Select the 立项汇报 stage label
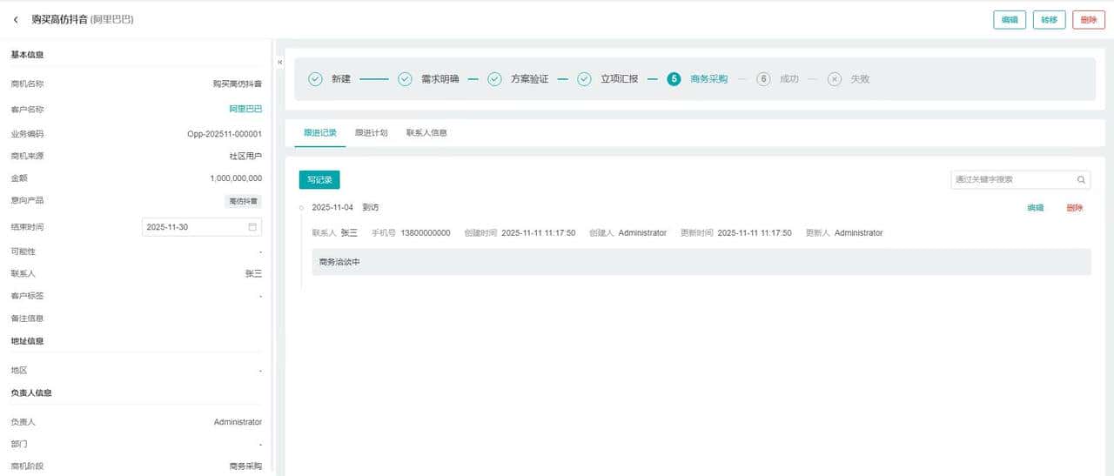 (620, 79)
